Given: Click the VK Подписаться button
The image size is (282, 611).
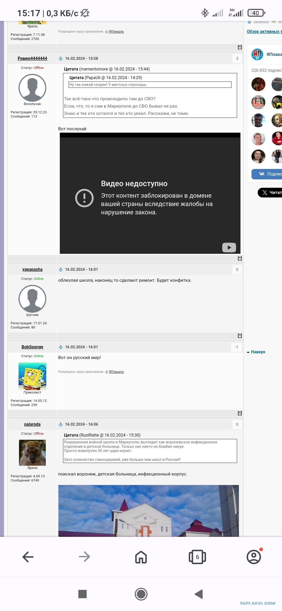Looking at the screenshot, I should click(x=267, y=174).
